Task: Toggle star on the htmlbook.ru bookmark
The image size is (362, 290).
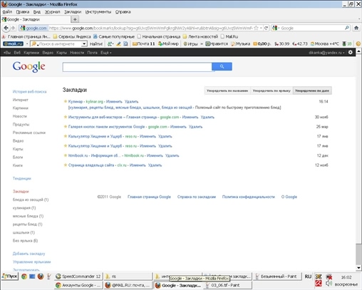Action: (x=66, y=155)
